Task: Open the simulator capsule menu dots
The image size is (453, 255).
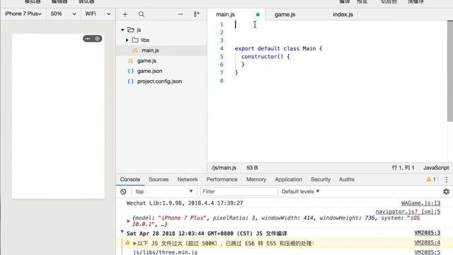Action: coord(88,39)
